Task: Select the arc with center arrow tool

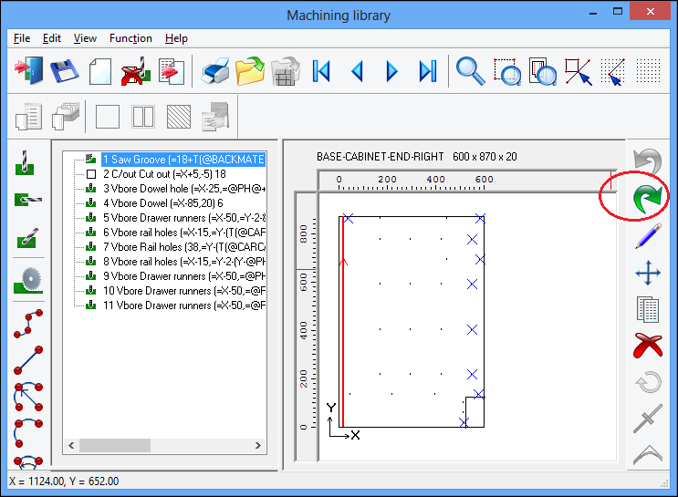Action: [x=28, y=397]
